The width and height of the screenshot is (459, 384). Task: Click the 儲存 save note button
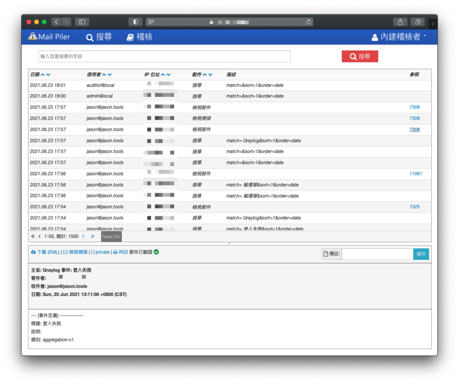[x=421, y=254]
